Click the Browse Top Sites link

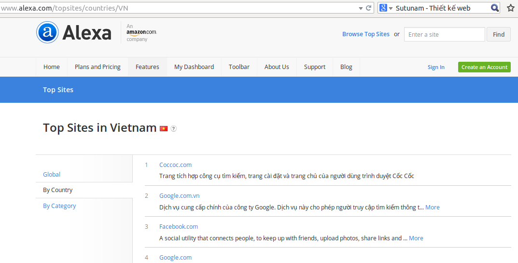coord(366,34)
